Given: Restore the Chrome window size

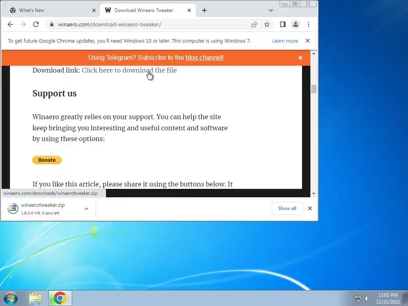Looking at the screenshot, I should click(294, 4).
